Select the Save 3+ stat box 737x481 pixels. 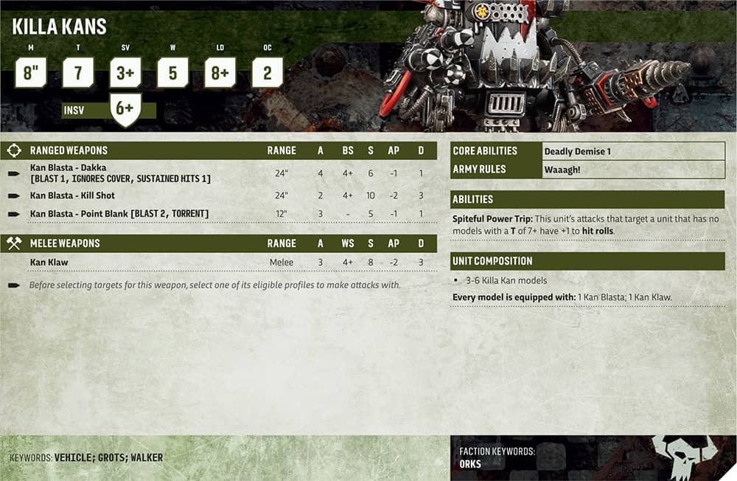click(125, 72)
